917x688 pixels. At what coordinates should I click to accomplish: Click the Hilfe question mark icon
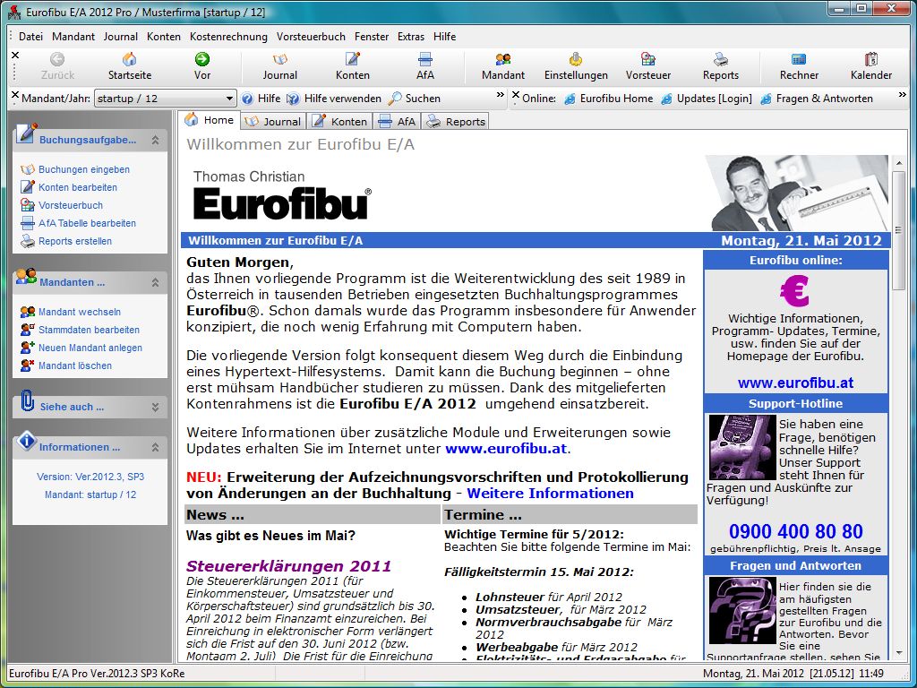[x=248, y=99]
